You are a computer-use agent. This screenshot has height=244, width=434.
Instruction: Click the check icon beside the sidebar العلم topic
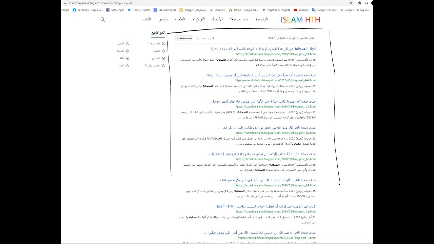127,58
